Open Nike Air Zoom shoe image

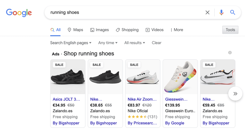point(143,77)
